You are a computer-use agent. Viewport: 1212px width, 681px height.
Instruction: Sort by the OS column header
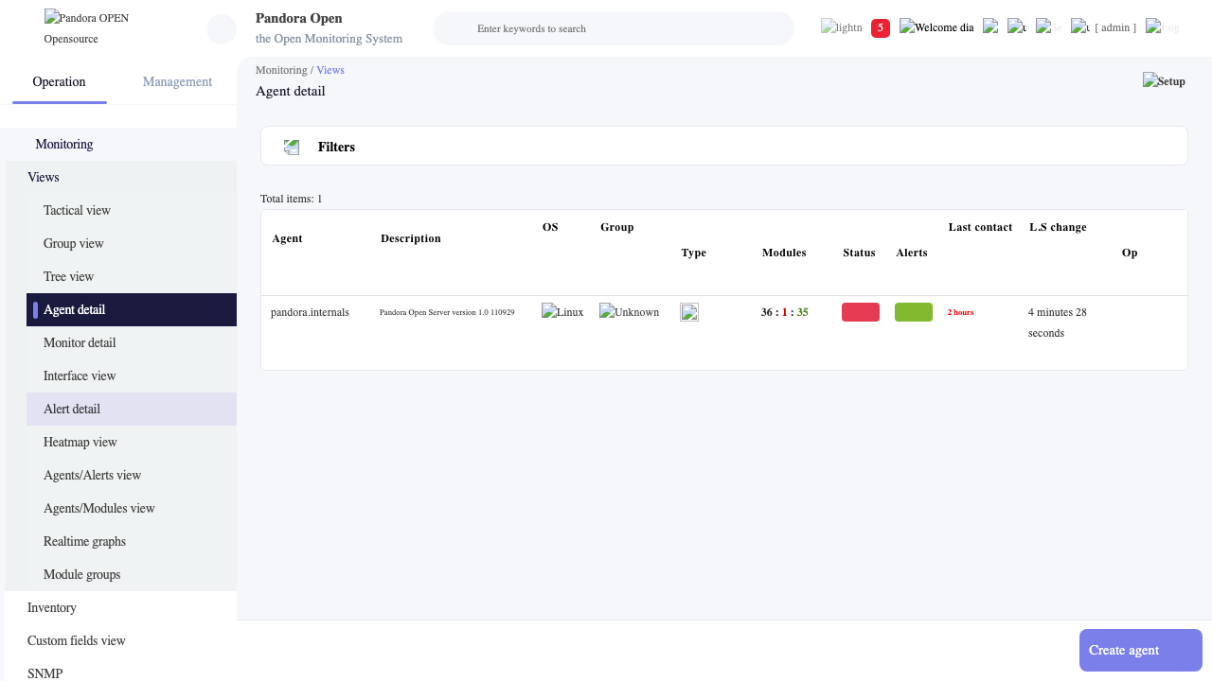click(550, 227)
